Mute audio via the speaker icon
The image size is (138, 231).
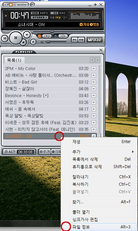[42, 42]
